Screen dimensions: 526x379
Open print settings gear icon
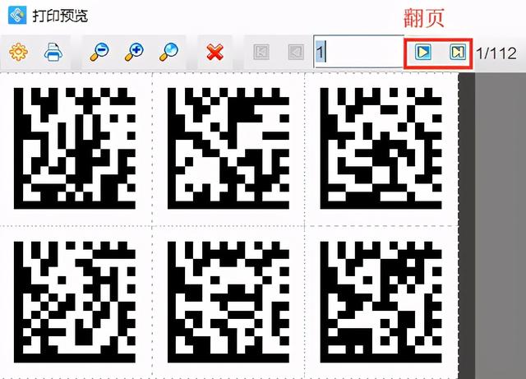(18, 53)
